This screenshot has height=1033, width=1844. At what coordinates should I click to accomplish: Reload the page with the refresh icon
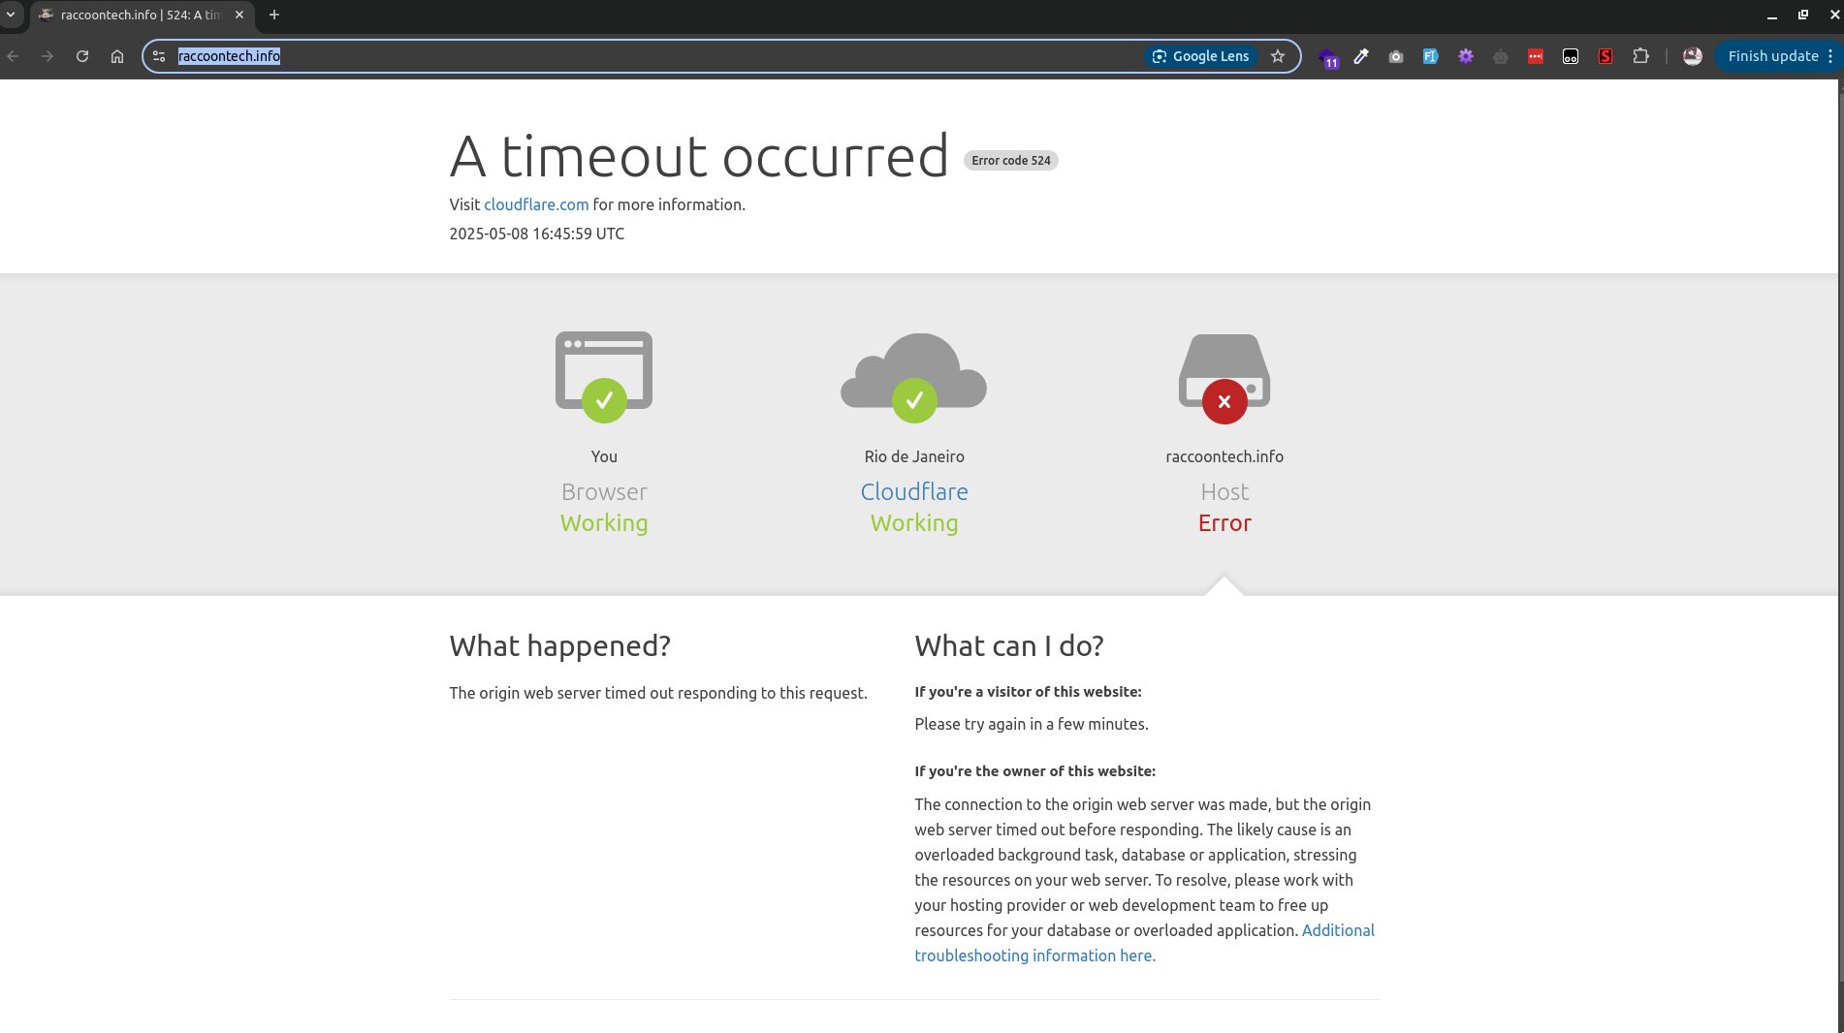(x=82, y=56)
